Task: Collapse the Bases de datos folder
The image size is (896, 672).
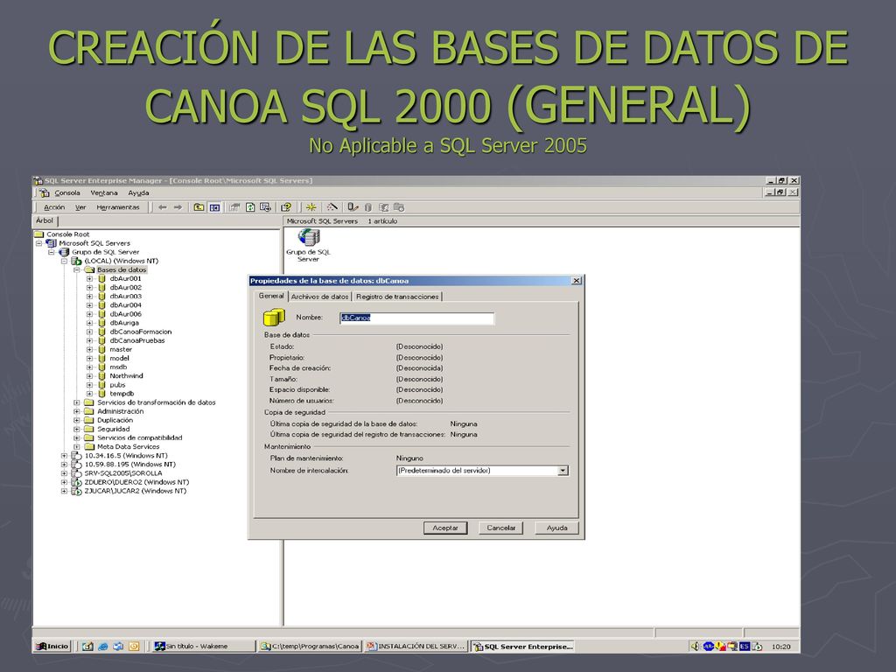Action: pyautogui.click(x=77, y=269)
